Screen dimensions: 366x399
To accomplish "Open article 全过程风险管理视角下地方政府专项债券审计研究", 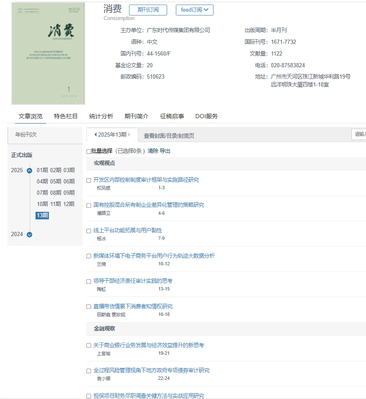I will [151, 370].
